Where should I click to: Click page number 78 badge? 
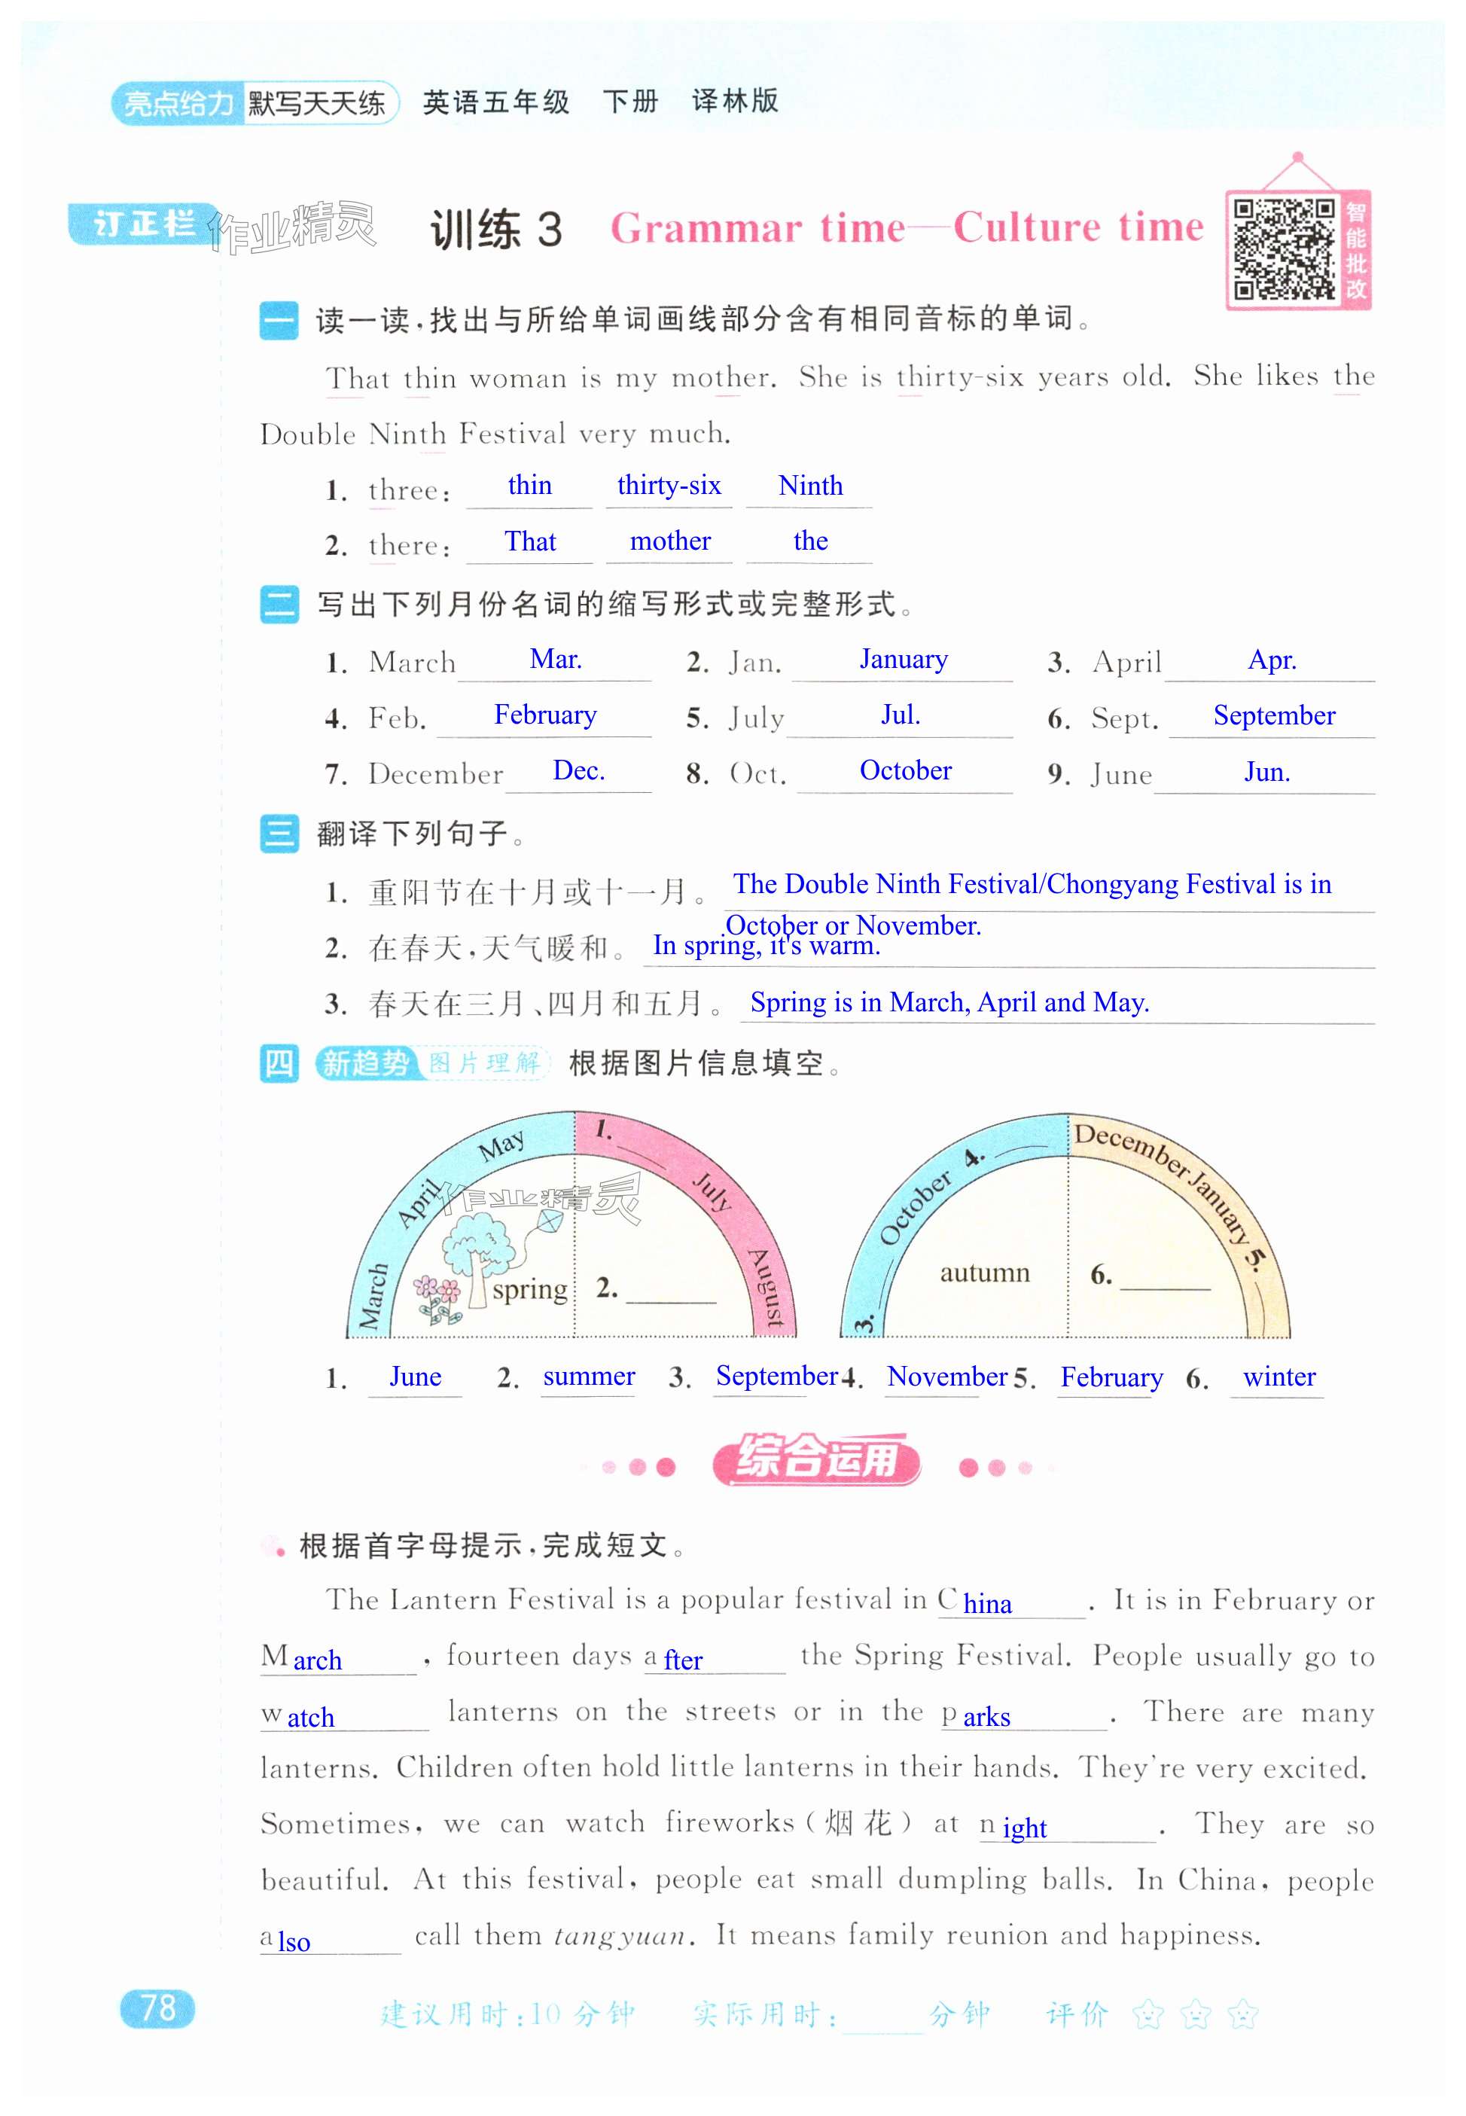[157, 2008]
